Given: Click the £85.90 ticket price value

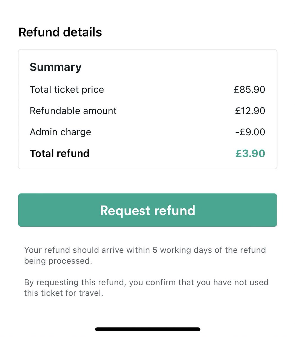Looking at the screenshot, I should tap(249, 90).
